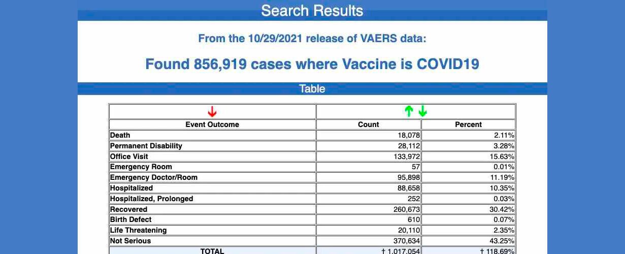The height and width of the screenshot is (254, 625).
Task: Click the Found 856,919 cases heading
Action: 312,65
